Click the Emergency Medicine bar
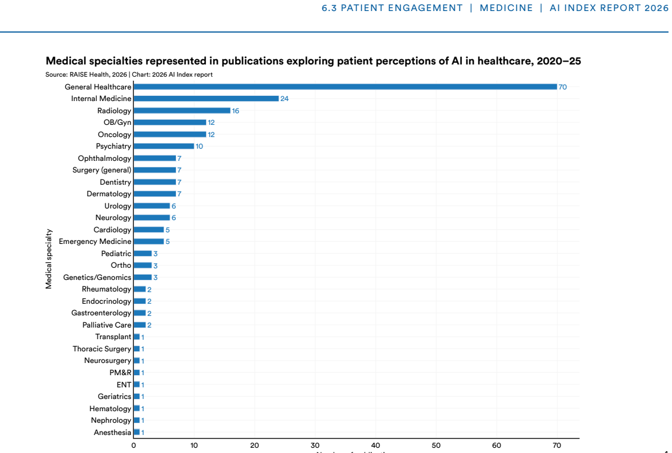 click(x=149, y=242)
